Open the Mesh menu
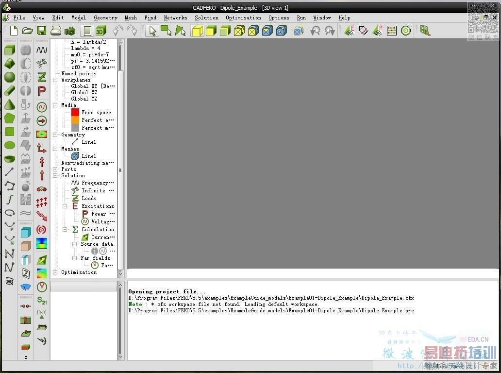This screenshot has height=373, width=501. 131,18
